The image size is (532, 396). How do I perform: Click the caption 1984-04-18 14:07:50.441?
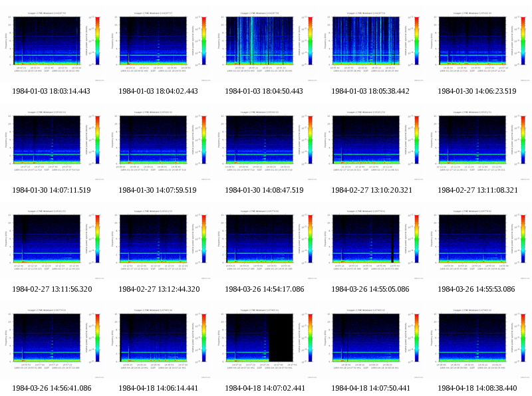click(x=371, y=388)
